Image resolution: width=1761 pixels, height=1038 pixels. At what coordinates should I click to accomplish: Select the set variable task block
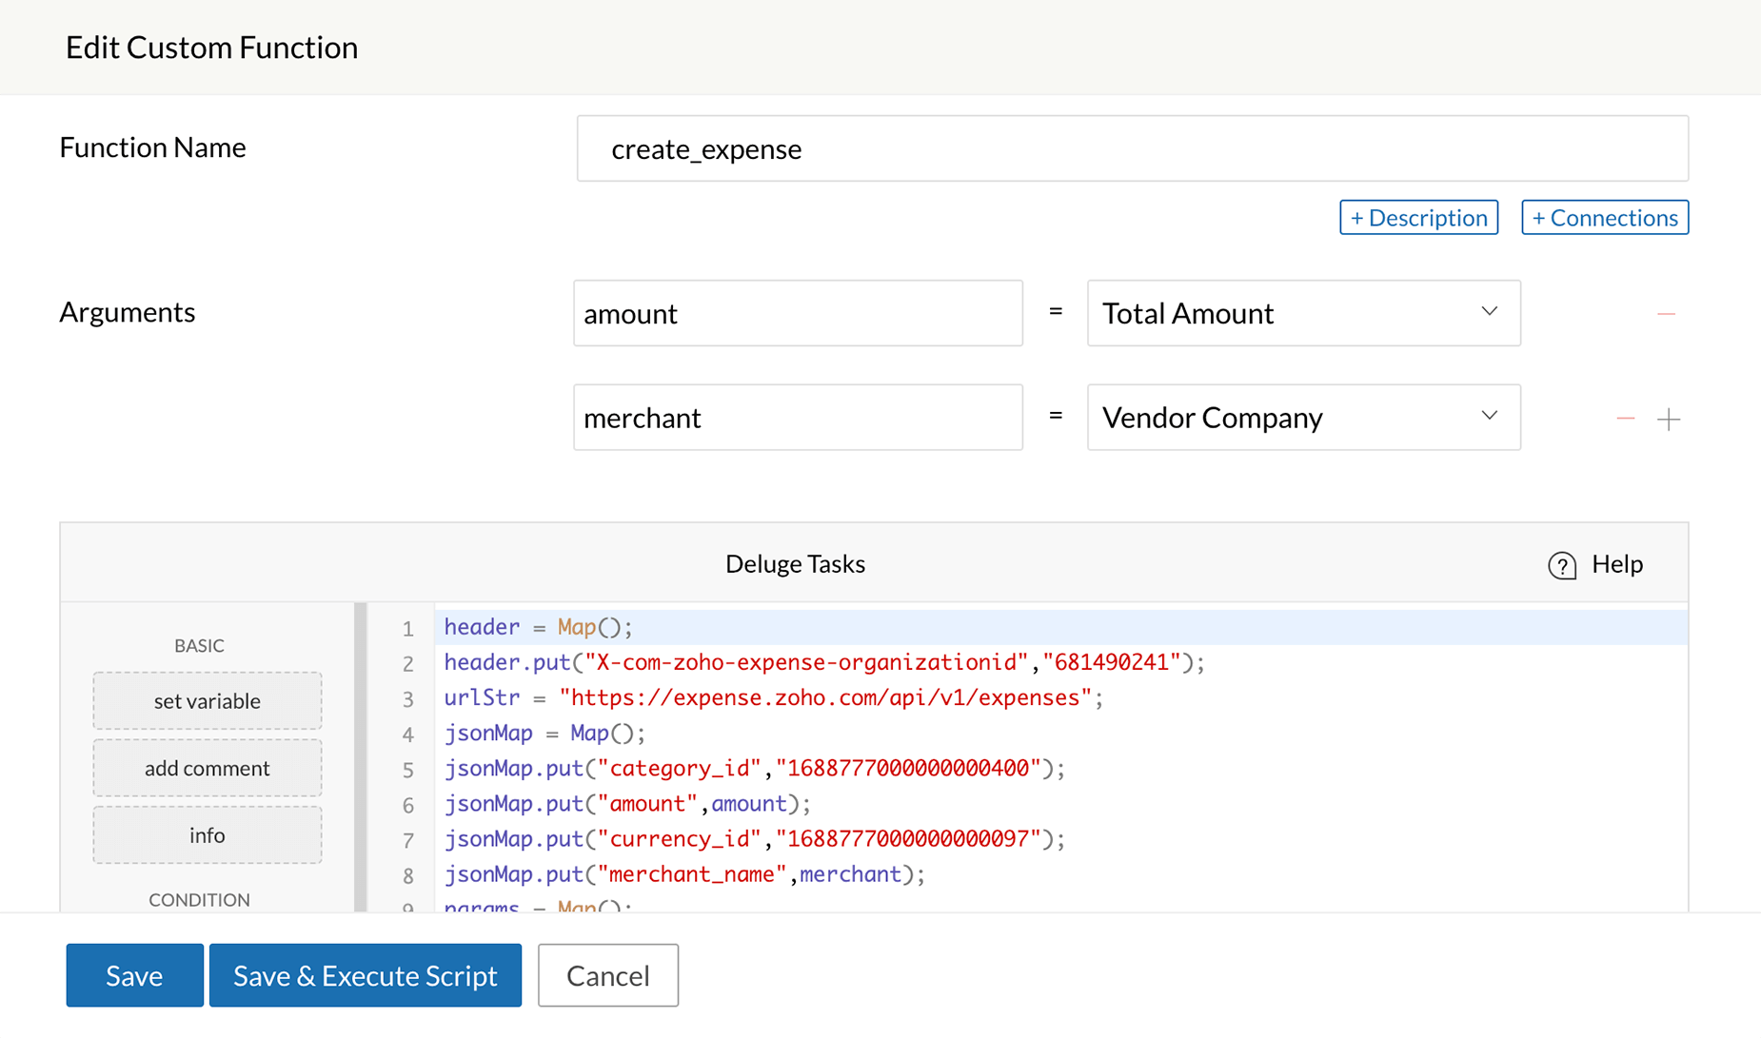pyautogui.click(x=208, y=701)
